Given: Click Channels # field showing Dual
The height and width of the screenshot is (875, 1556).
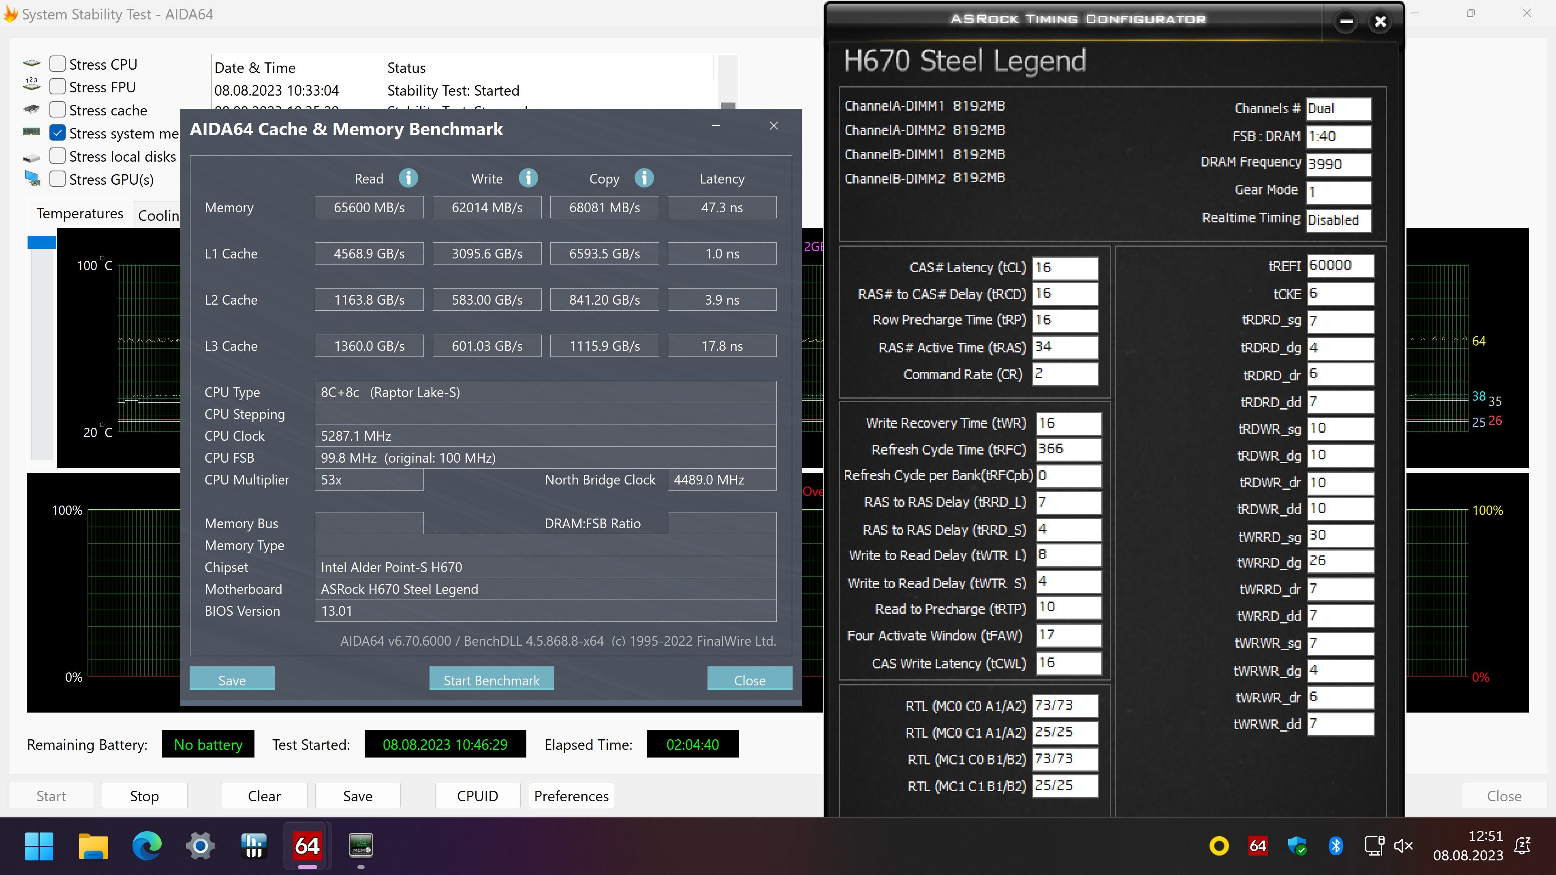Looking at the screenshot, I should point(1338,109).
